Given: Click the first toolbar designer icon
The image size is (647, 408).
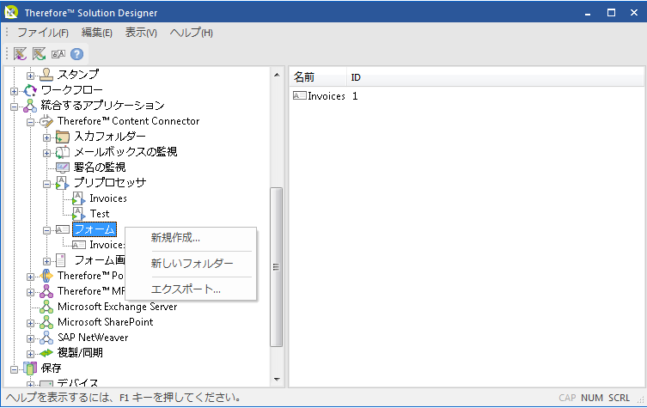Looking at the screenshot, I should pyautogui.click(x=20, y=54).
